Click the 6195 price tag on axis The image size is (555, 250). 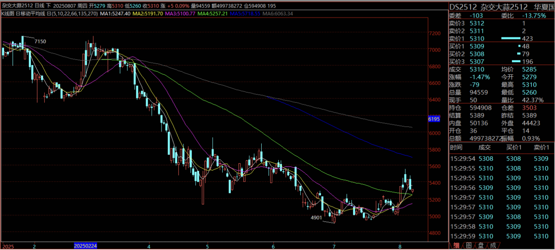tap(434, 119)
